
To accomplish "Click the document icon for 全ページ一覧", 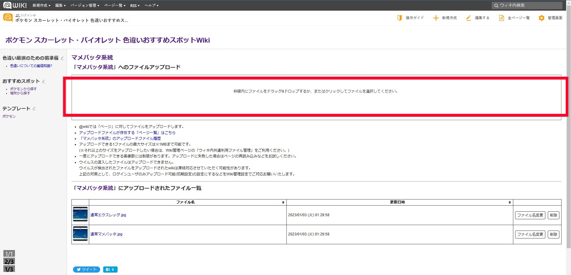I will [501, 18].
